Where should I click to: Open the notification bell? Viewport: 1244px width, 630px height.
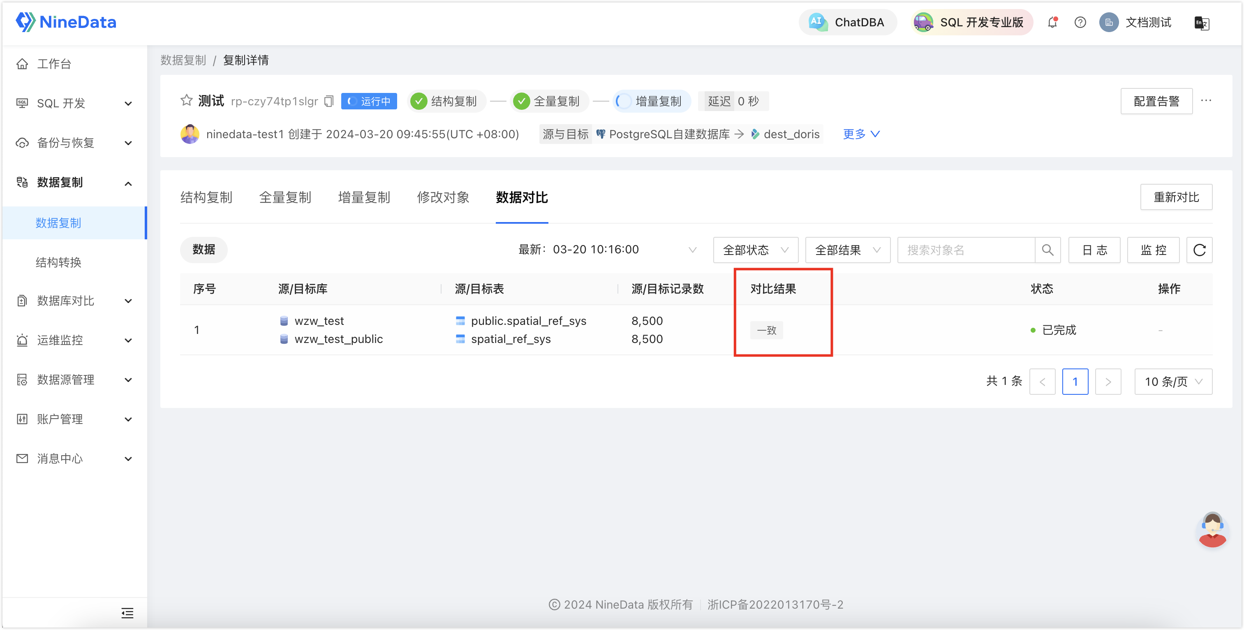pos(1052,22)
